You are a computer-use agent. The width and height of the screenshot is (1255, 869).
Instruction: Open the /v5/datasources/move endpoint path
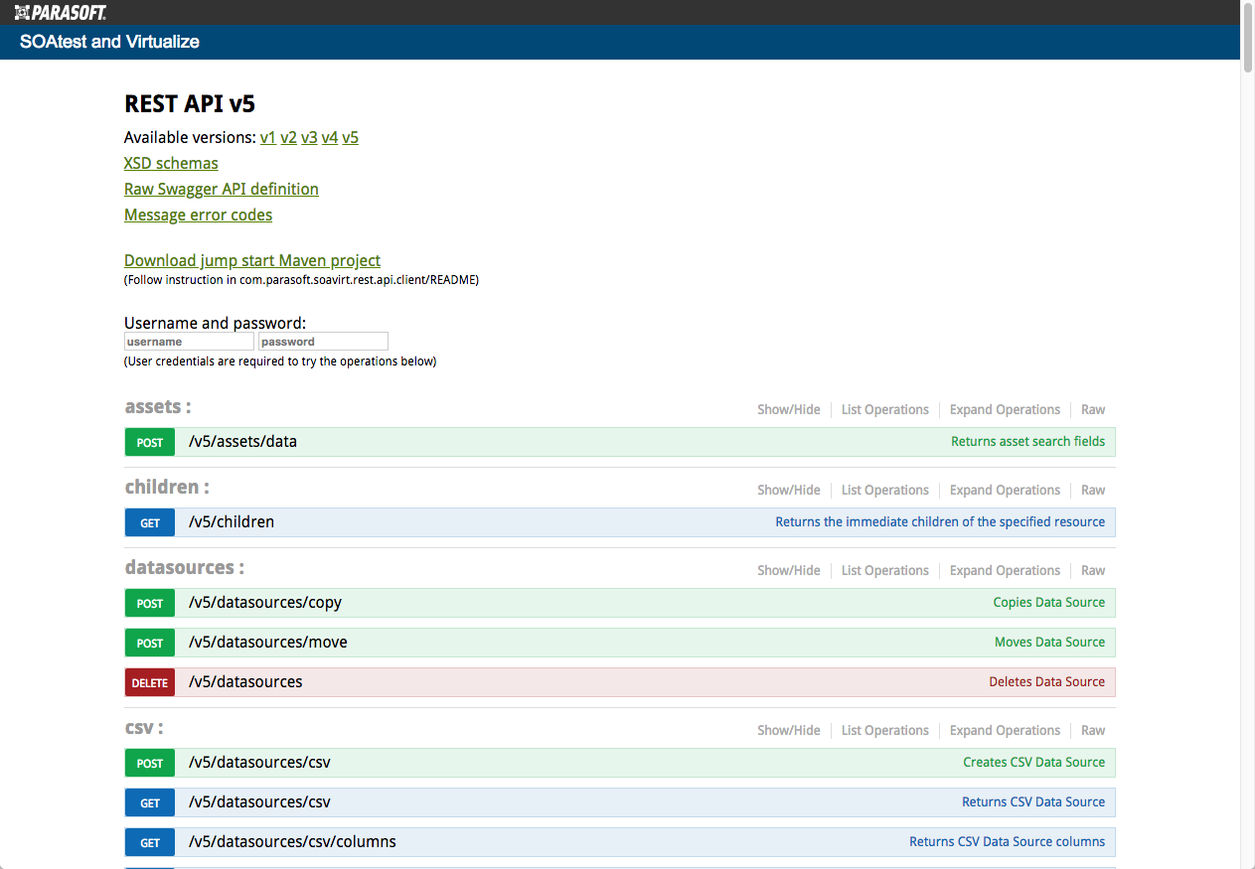pyautogui.click(x=268, y=643)
